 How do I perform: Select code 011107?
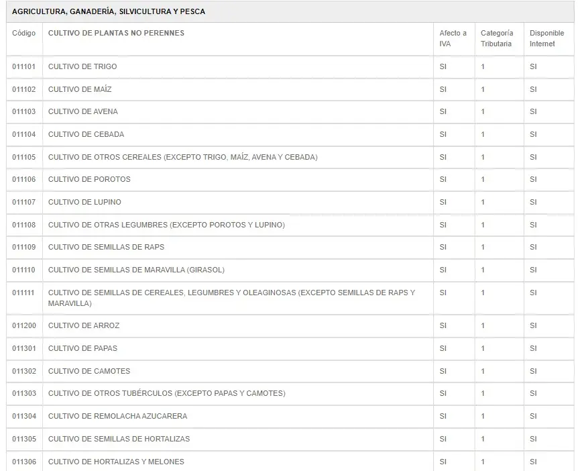(x=24, y=203)
